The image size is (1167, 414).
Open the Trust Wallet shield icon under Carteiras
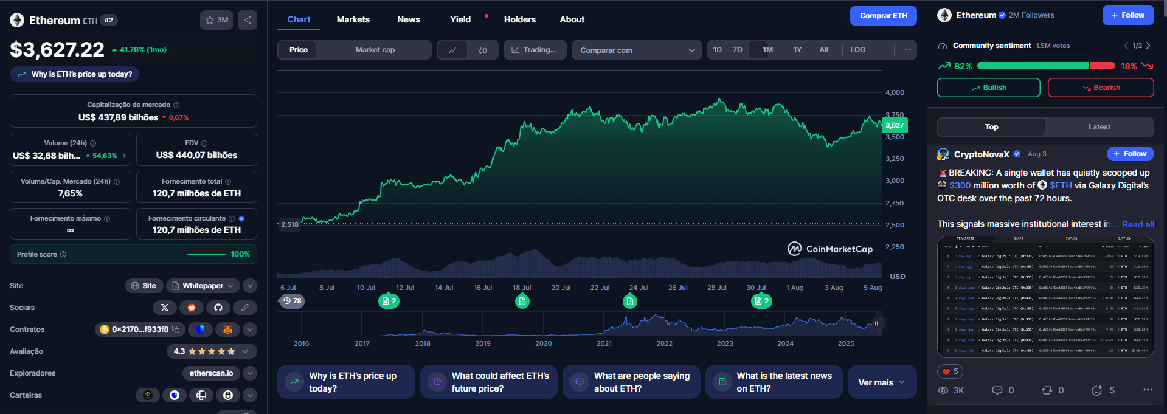point(175,395)
